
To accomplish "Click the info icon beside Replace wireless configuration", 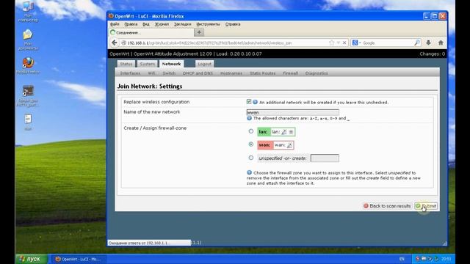I will point(255,102).
